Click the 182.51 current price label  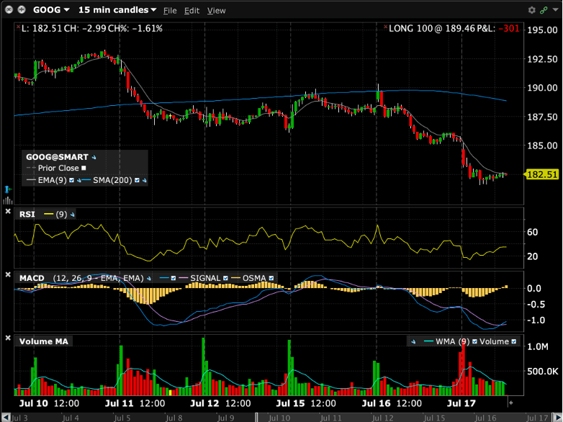tap(542, 174)
